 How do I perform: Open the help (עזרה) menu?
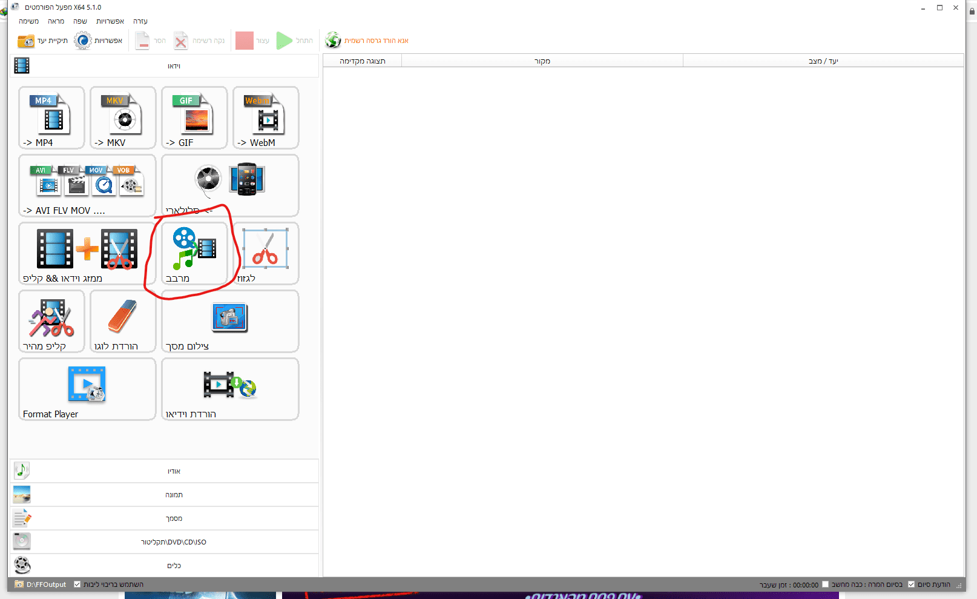pos(140,21)
